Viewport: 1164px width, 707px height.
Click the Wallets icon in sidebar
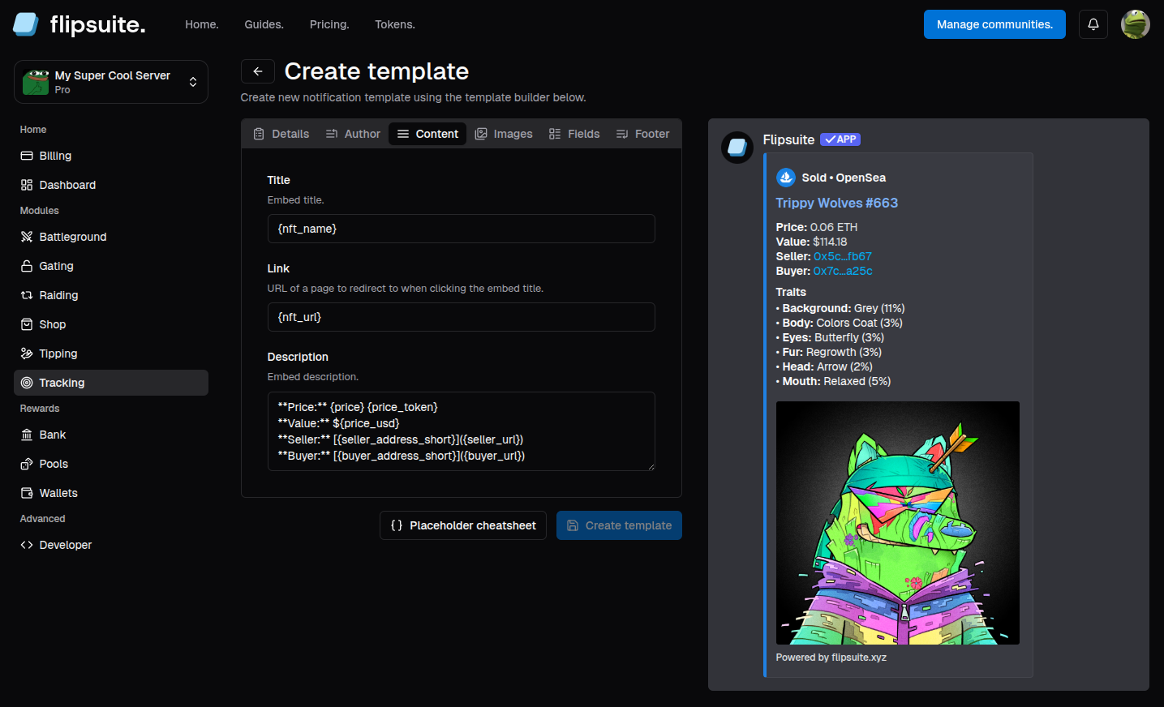tap(27, 493)
